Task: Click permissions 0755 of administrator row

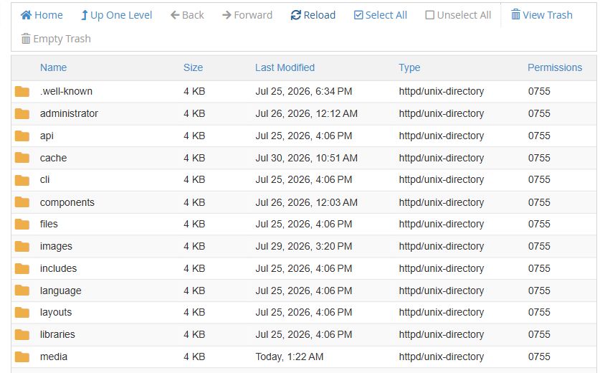Action: coord(539,113)
